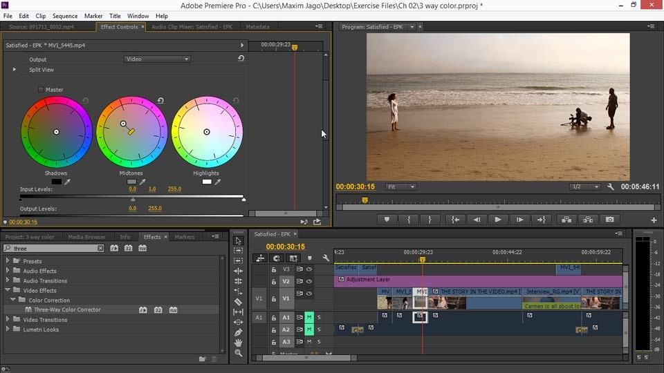The image size is (664, 373).
Task: Toggle V3 track output eye
Action: [309, 269]
